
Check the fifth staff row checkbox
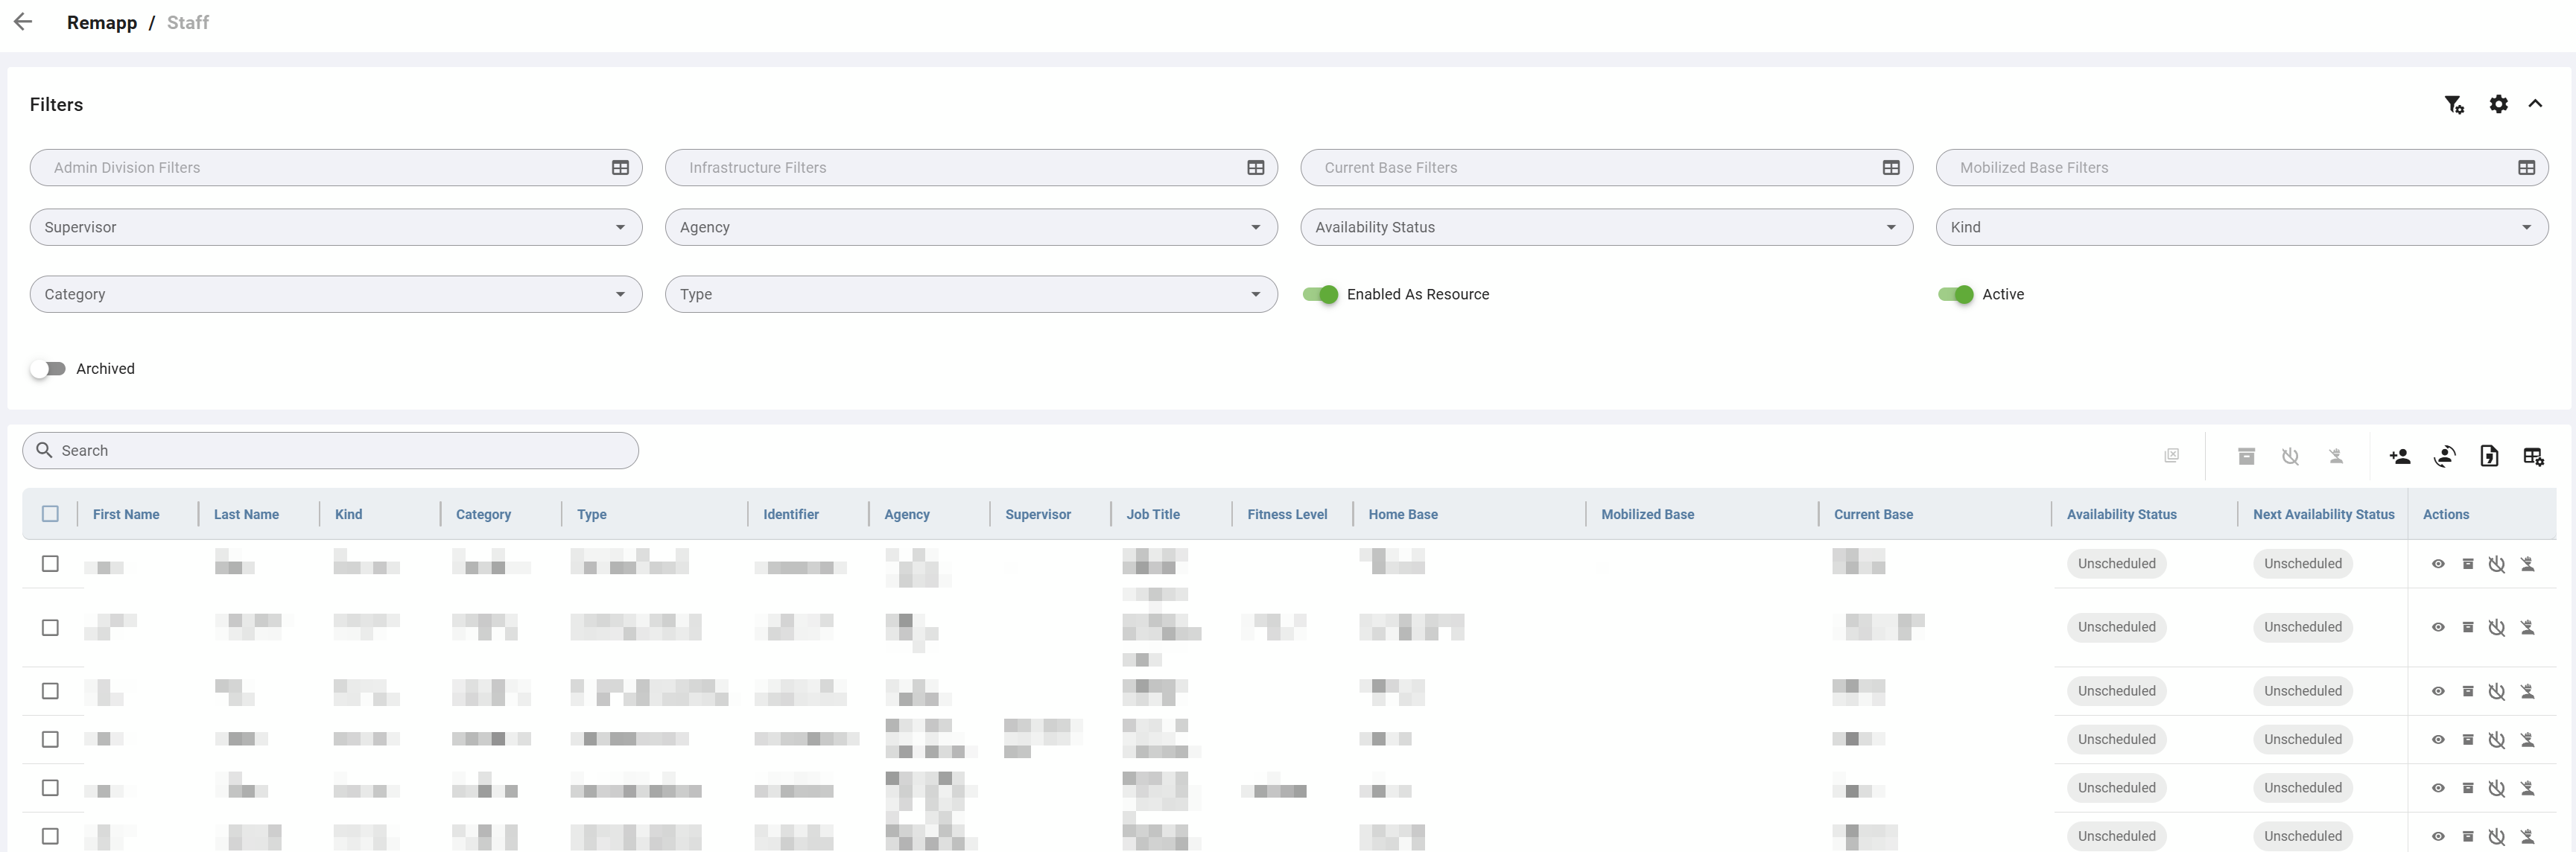(50, 788)
